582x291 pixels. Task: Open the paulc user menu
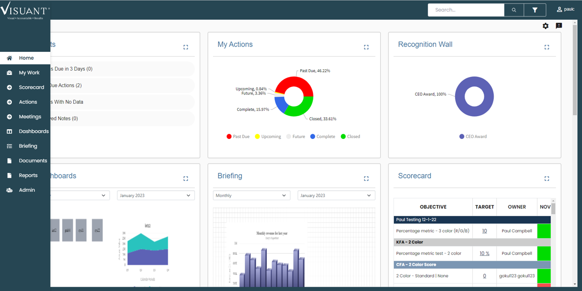566,9
